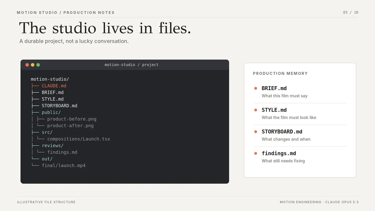375x211 pixels.
Task: Click findings.md in the Production Memory card
Action: click(279, 153)
